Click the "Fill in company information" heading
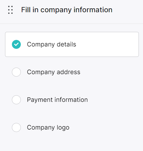 (67, 10)
